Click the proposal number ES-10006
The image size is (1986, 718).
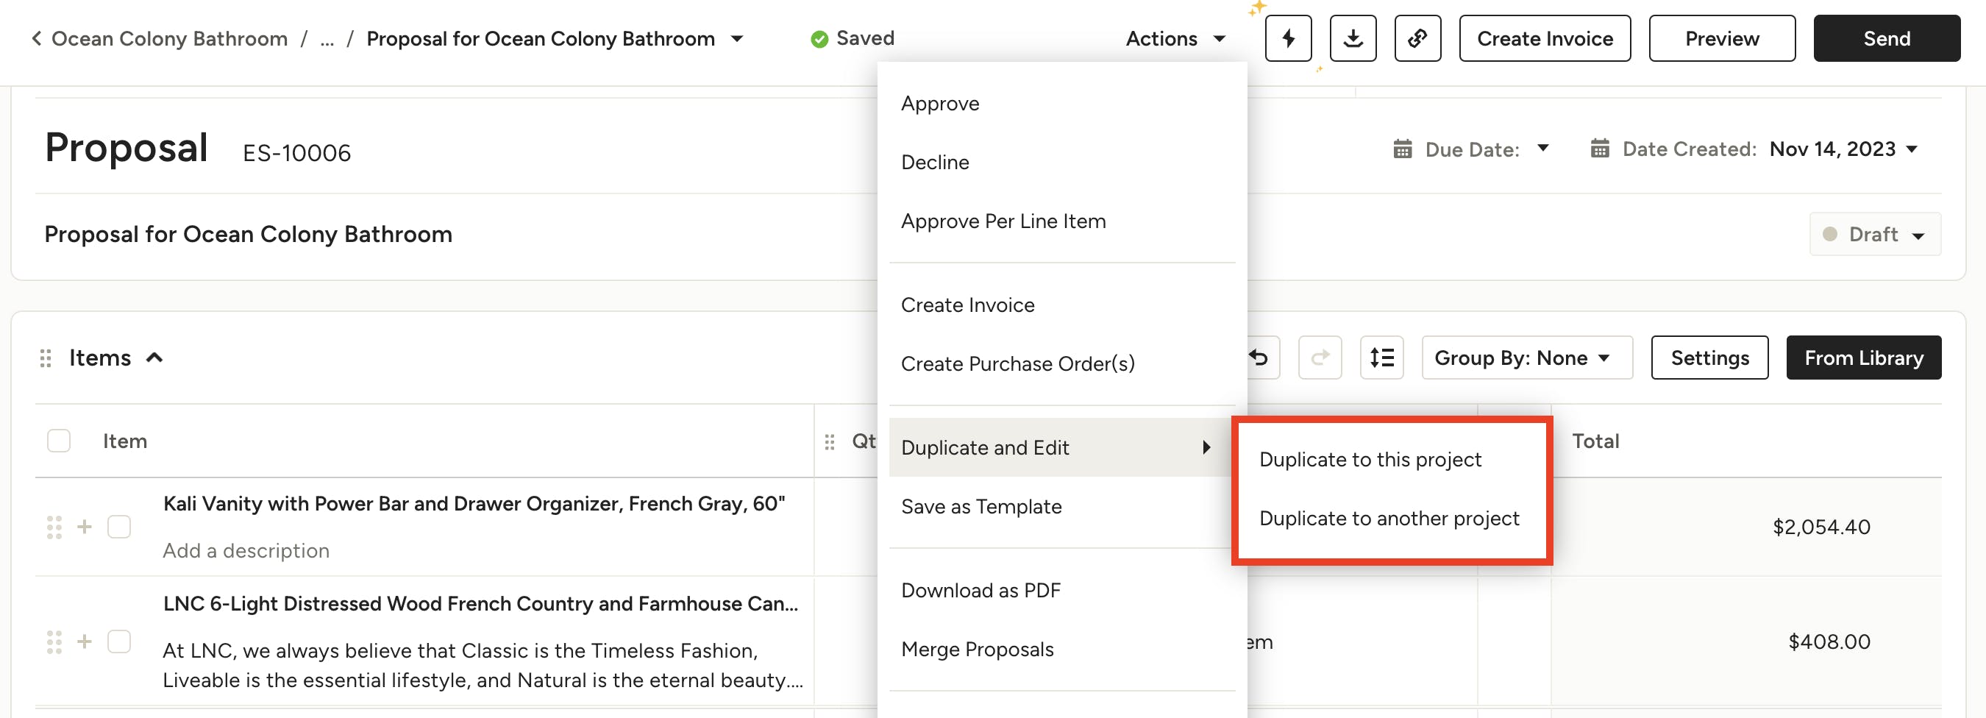296,153
